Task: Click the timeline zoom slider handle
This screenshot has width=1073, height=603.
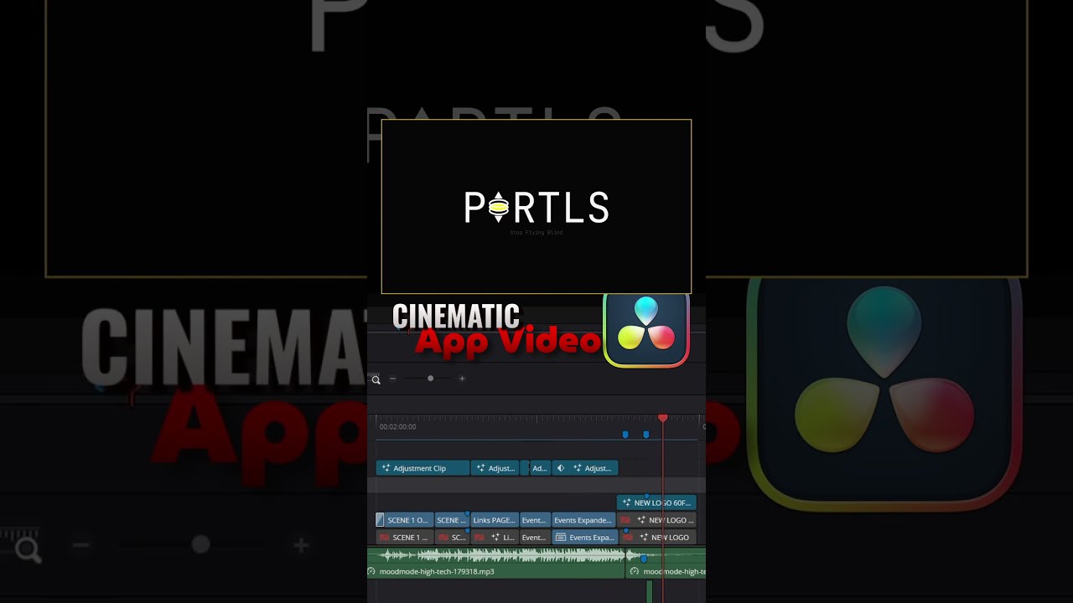Action: pyautogui.click(x=430, y=379)
